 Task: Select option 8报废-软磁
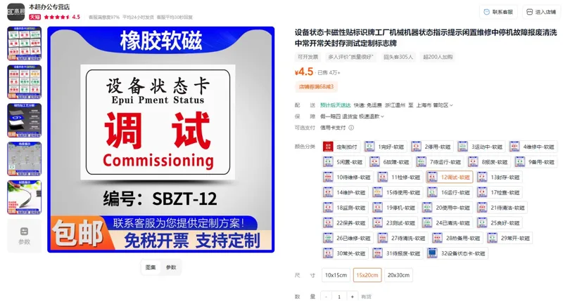tap(489, 162)
